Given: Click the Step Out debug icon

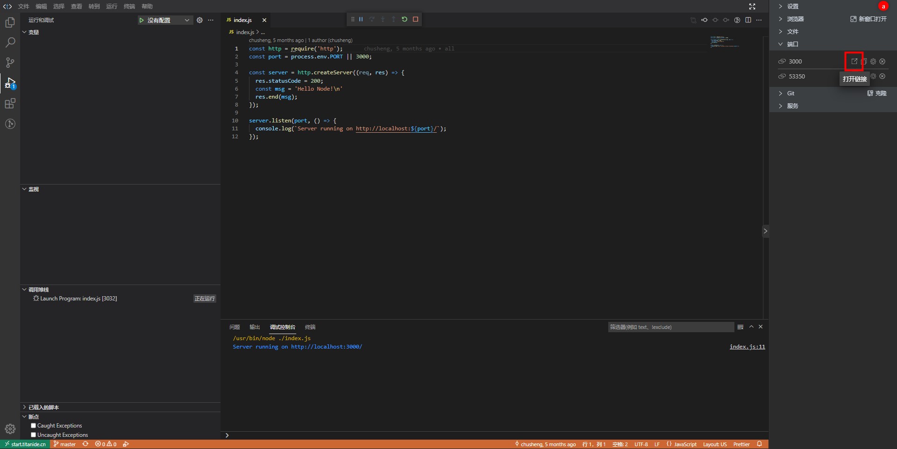Looking at the screenshot, I should click(393, 19).
